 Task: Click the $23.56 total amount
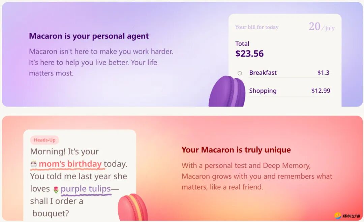pyautogui.click(x=249, y=54)
